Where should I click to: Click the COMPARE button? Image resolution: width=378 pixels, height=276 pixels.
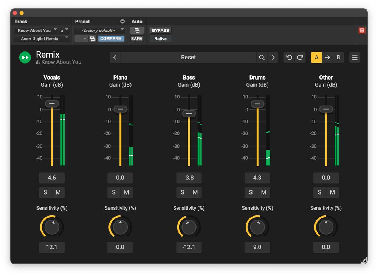[111, 39]
